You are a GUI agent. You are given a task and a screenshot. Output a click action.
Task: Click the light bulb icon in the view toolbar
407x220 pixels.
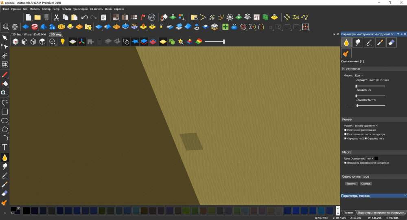[x=63, y=42]
